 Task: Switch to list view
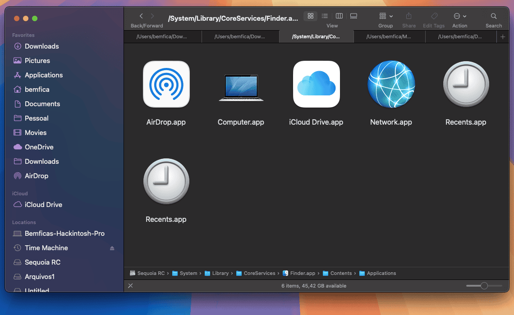point(325,16)
